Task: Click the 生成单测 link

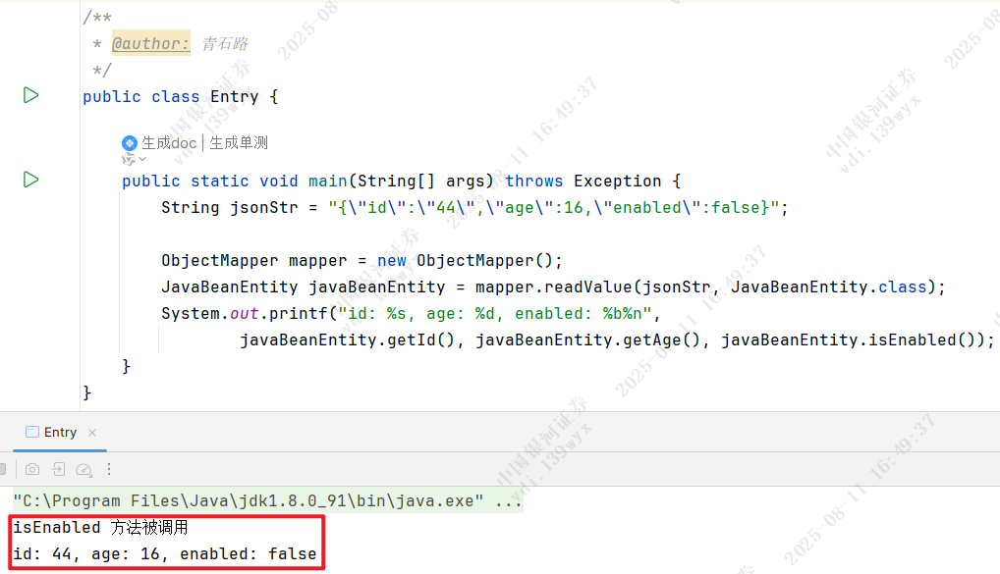Action: (x=239, y=143)
